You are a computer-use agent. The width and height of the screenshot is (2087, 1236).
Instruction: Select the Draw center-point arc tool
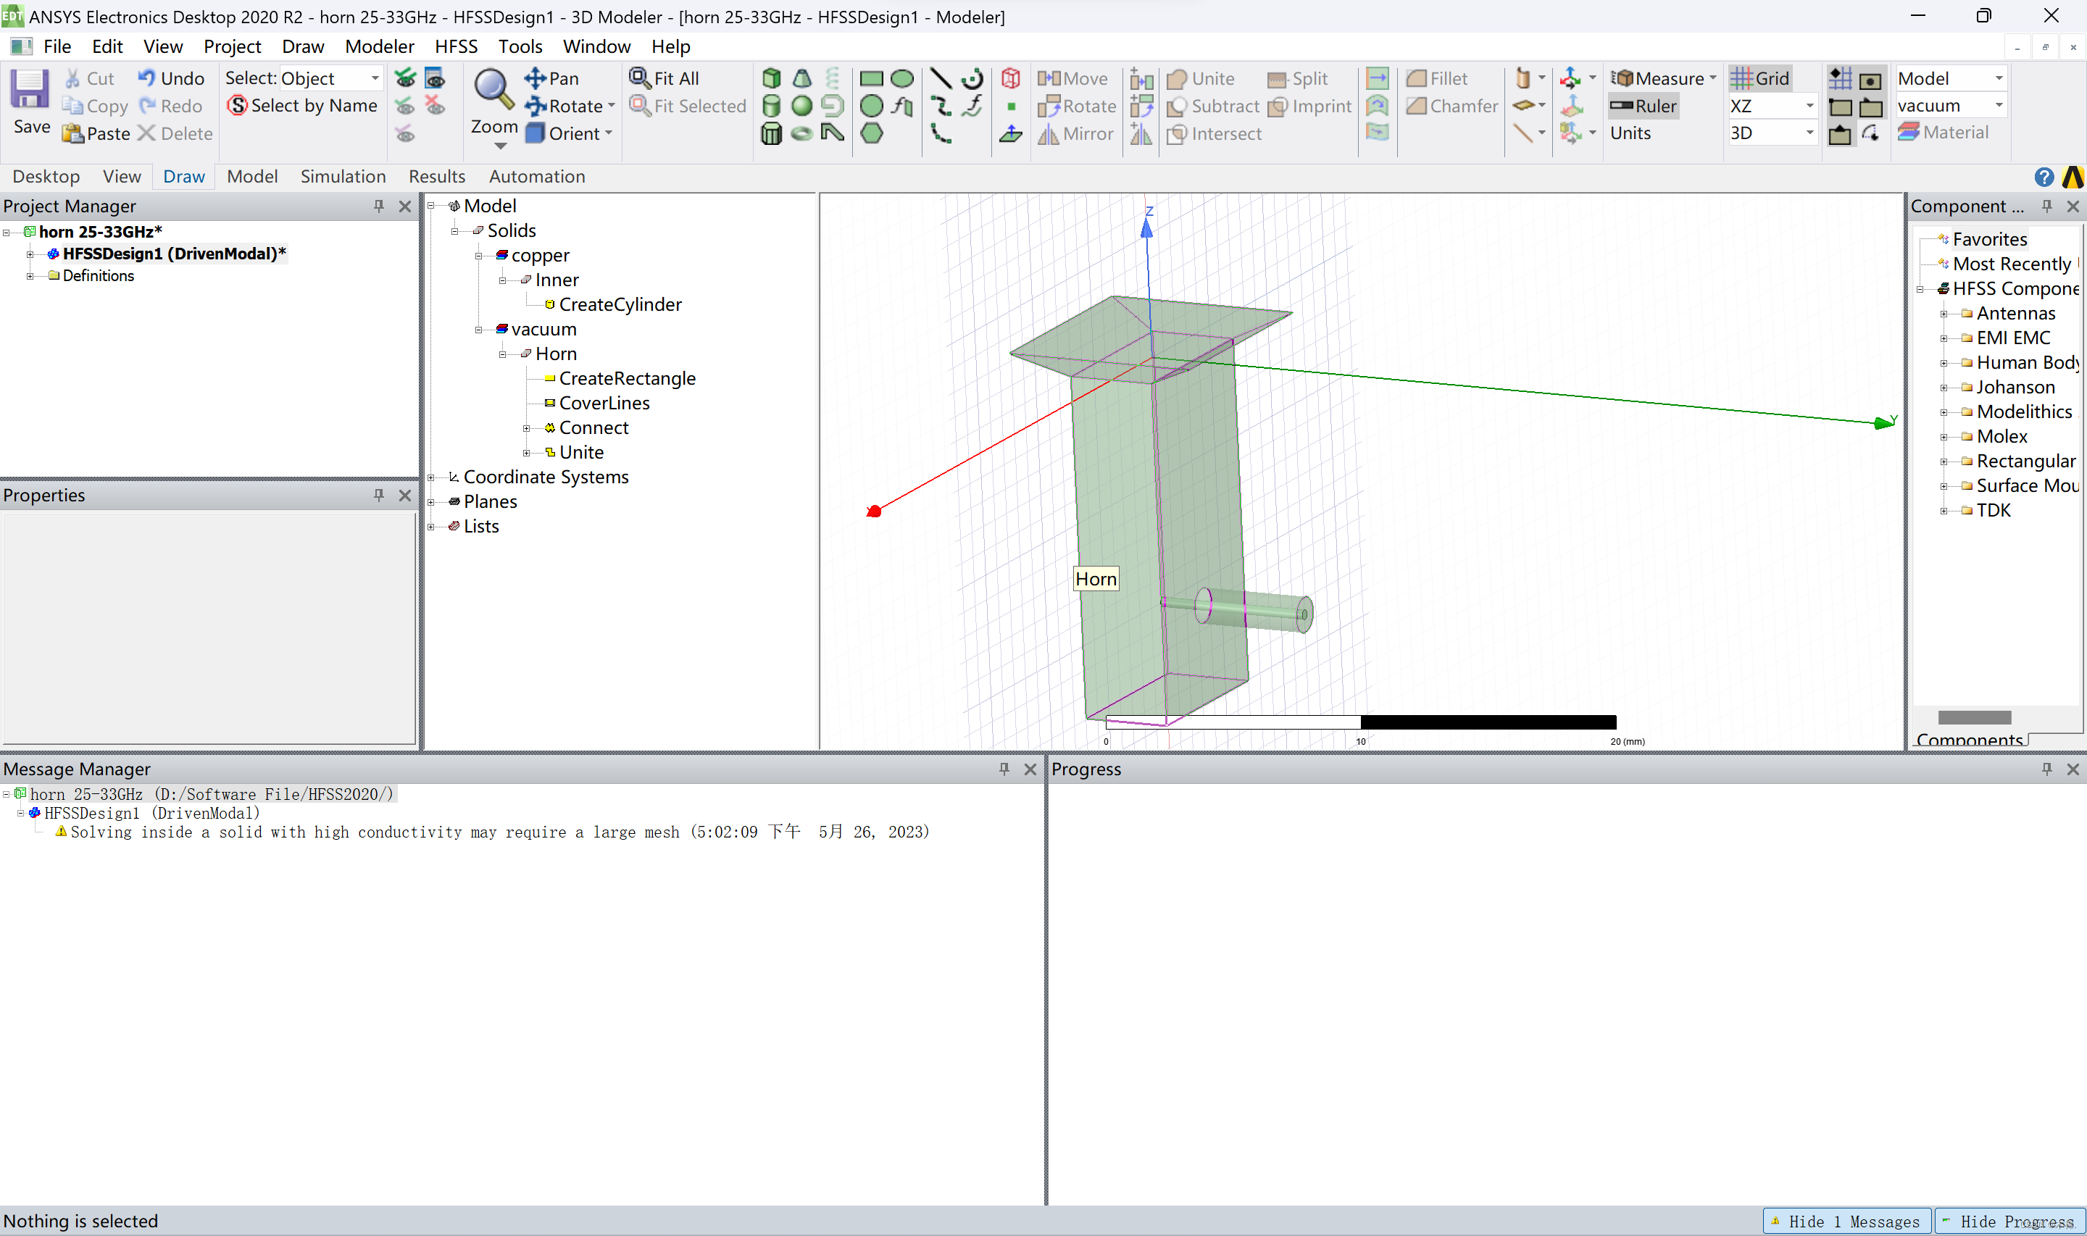tap(972, 78)
